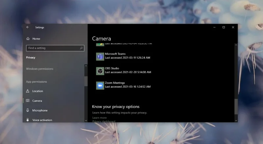
Task: Maximize the Settings window
Action: pos(224,27)
